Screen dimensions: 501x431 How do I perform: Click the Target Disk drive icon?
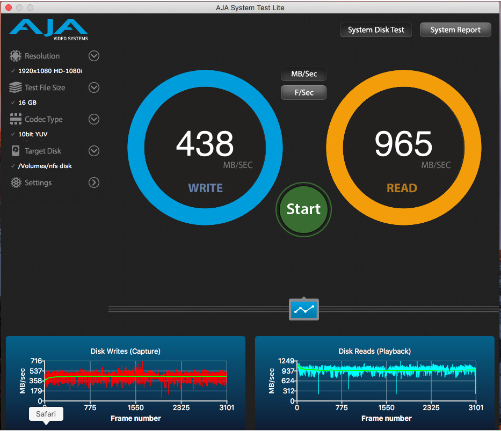[16, 151]
